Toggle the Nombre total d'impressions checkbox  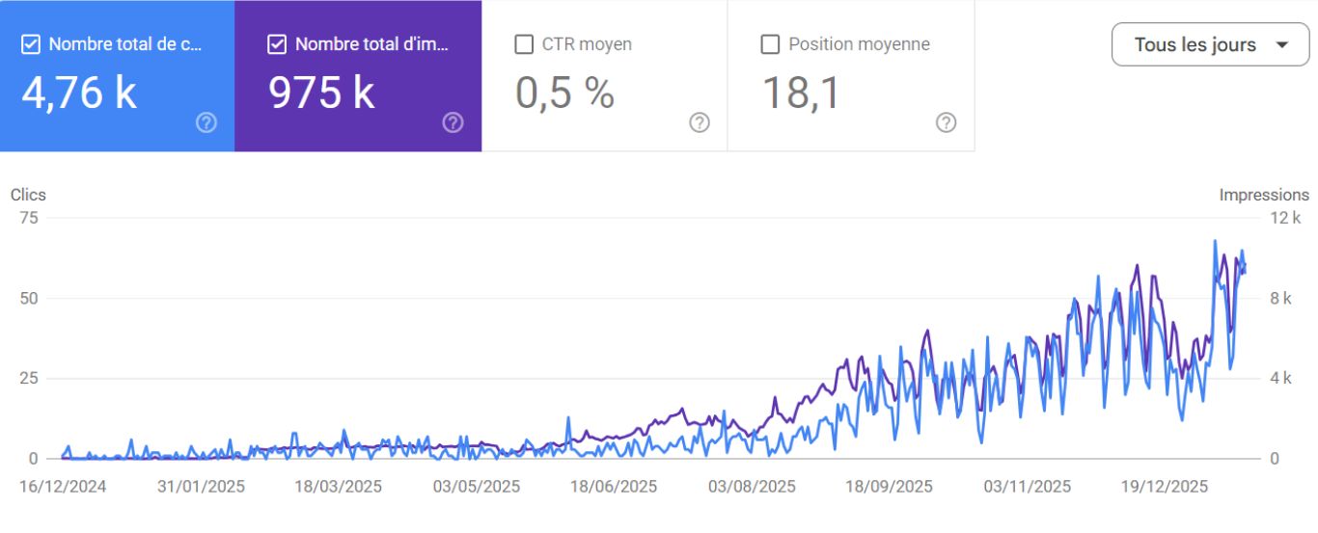278,44
